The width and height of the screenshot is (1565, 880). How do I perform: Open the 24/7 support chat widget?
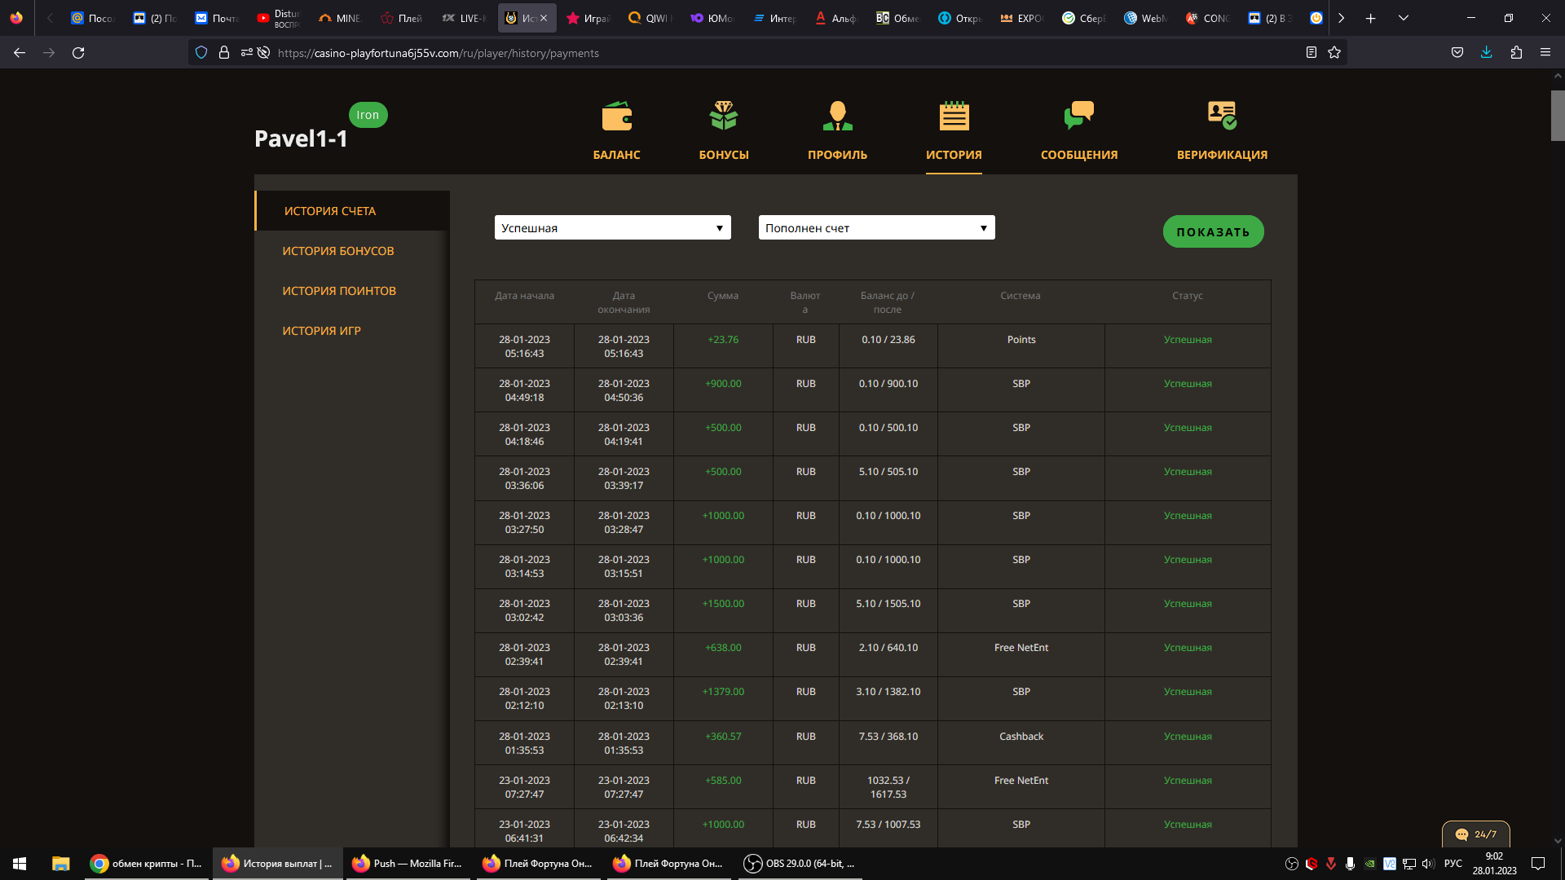(x=1476, y=834)
